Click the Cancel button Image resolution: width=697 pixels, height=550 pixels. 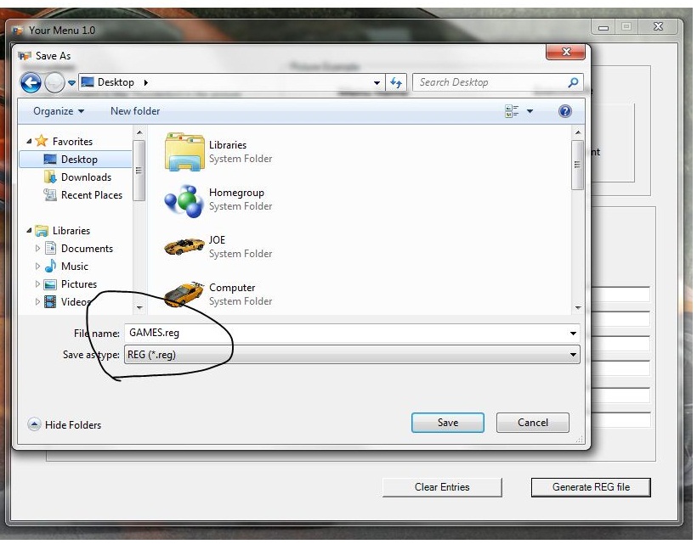[x=533, y=423]
